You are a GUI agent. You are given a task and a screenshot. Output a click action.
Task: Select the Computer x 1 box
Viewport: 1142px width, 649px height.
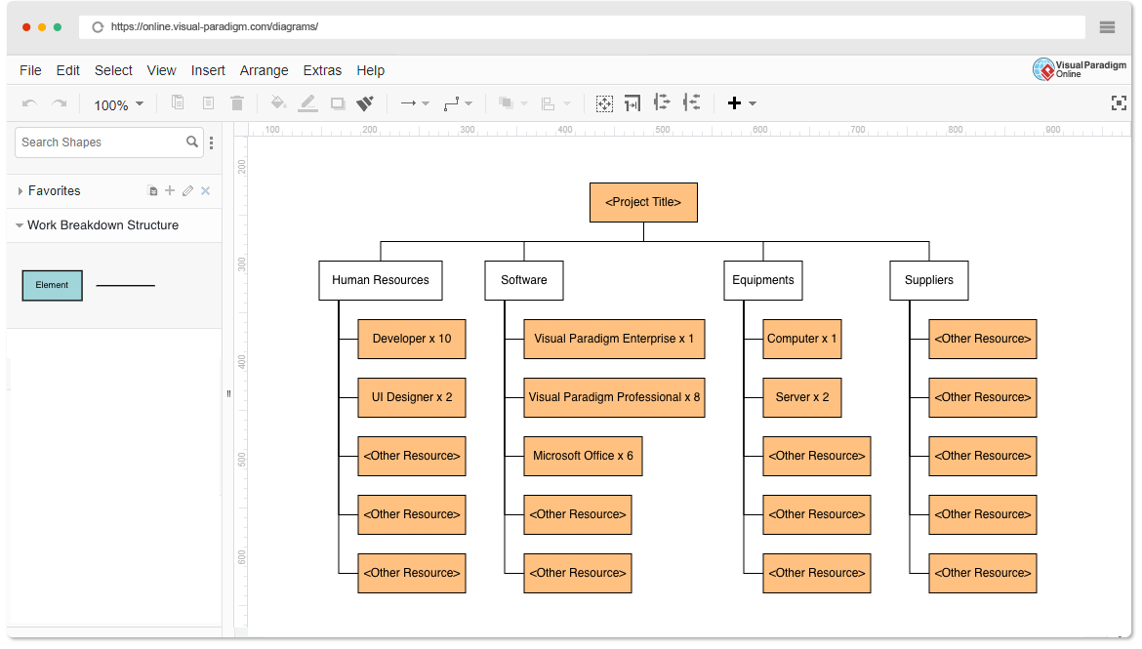(802, 340)
